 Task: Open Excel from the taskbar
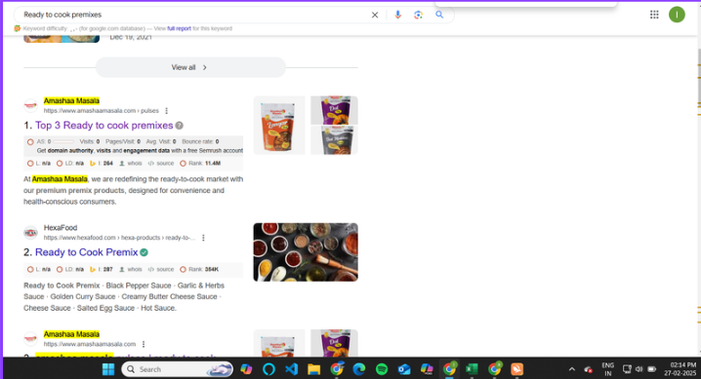[x=472, y=369]
